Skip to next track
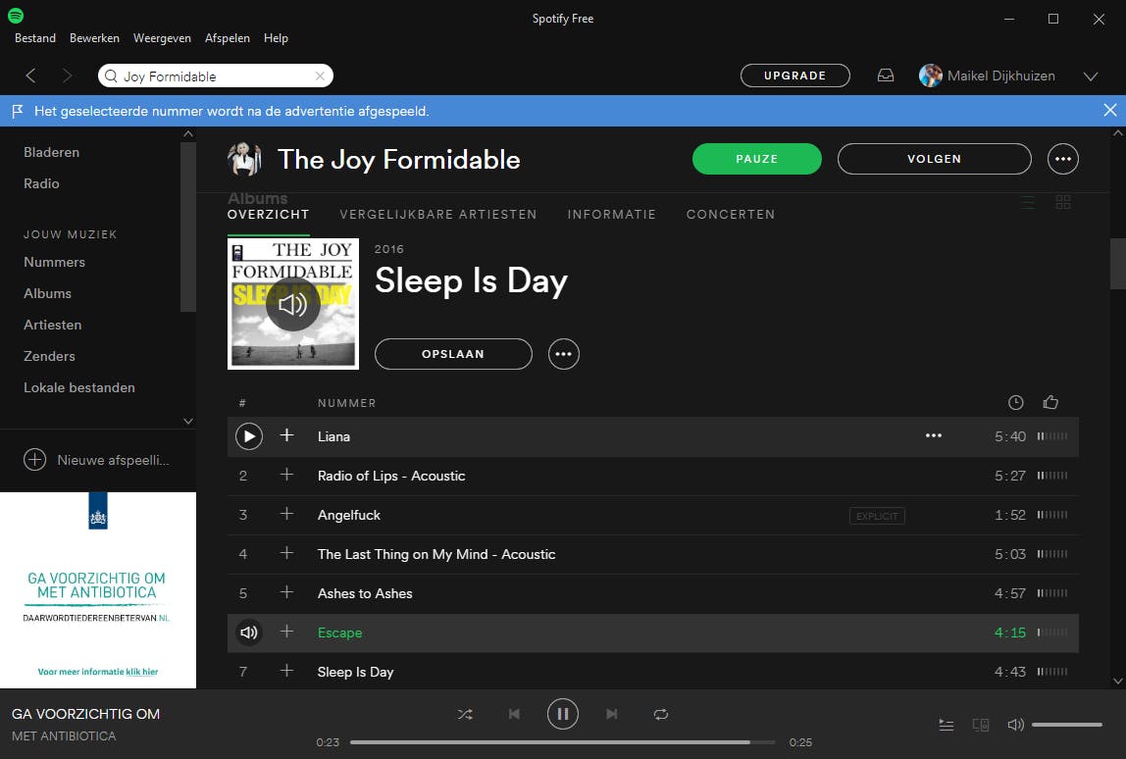This screenshot has height=759, width=1126. point(612,714)
